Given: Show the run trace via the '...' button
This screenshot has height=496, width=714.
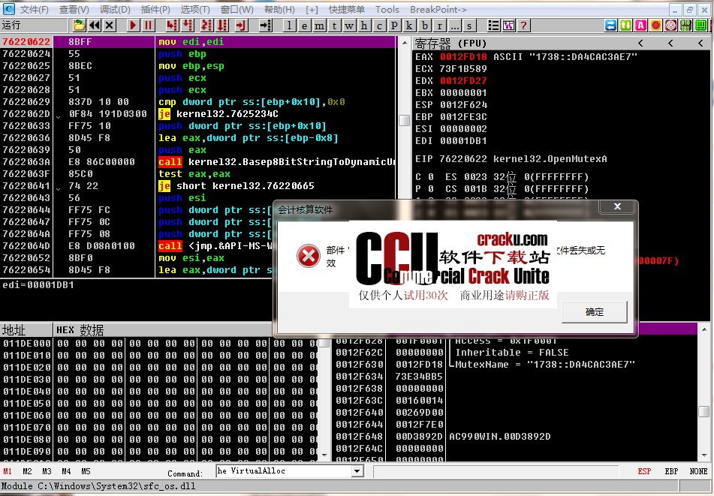Looking at the screenshot, I should pos(454,26).
